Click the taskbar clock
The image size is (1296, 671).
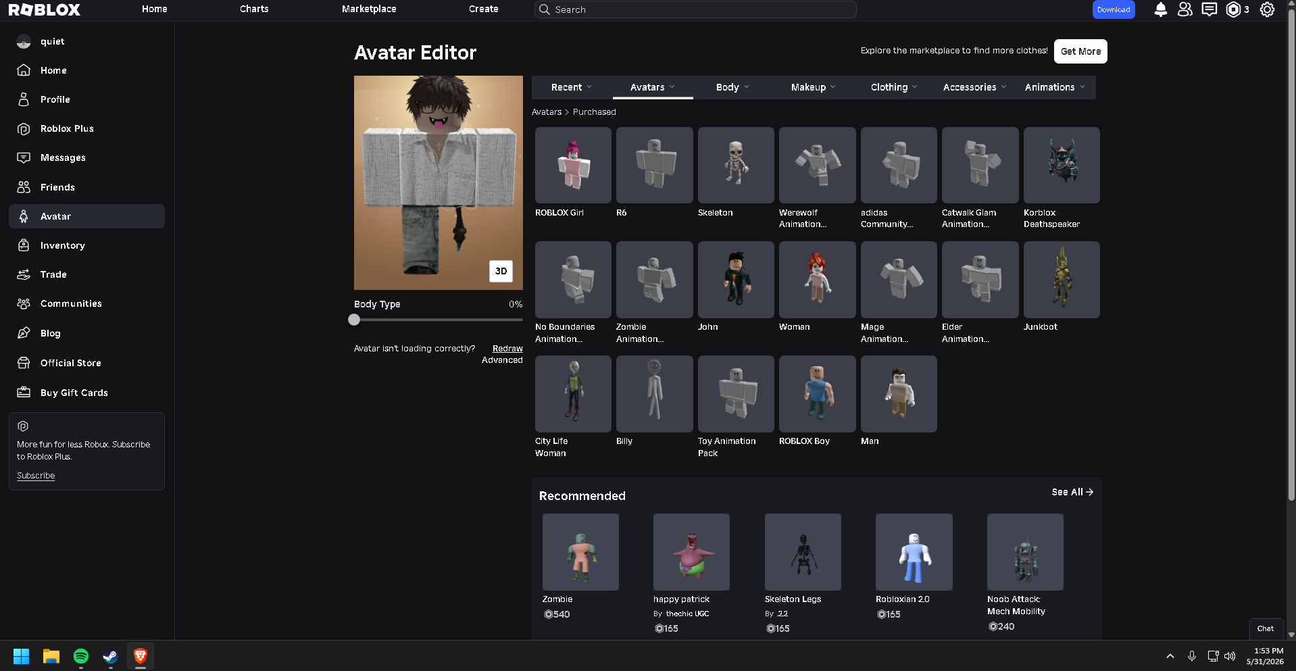click(x=1265, y=656)
